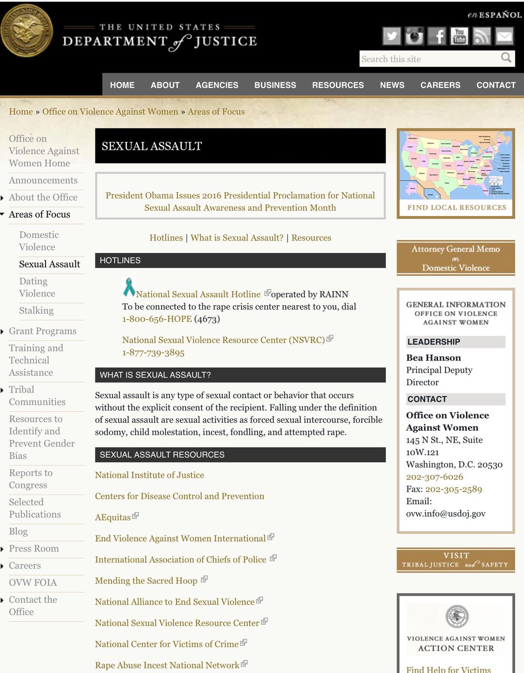
Task: Open Centers for Disease Control and Prevention
Action: [x=180, y=496]
